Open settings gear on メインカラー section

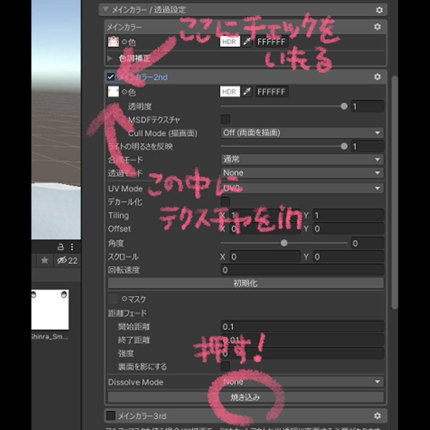[378, 26]
